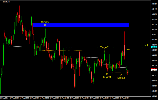
Task: Click the 161.550 price scale value
Action: [x=154, y=65]
